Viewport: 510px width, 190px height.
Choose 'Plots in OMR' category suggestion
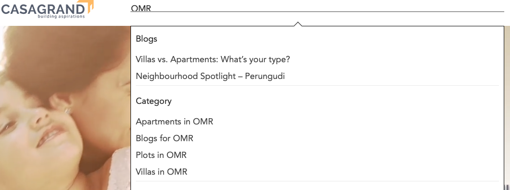(161, 155)
